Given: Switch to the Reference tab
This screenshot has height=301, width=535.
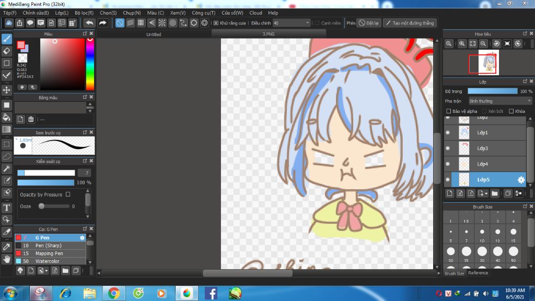Looking at the screenshot, I should click(x=478, y=273).
